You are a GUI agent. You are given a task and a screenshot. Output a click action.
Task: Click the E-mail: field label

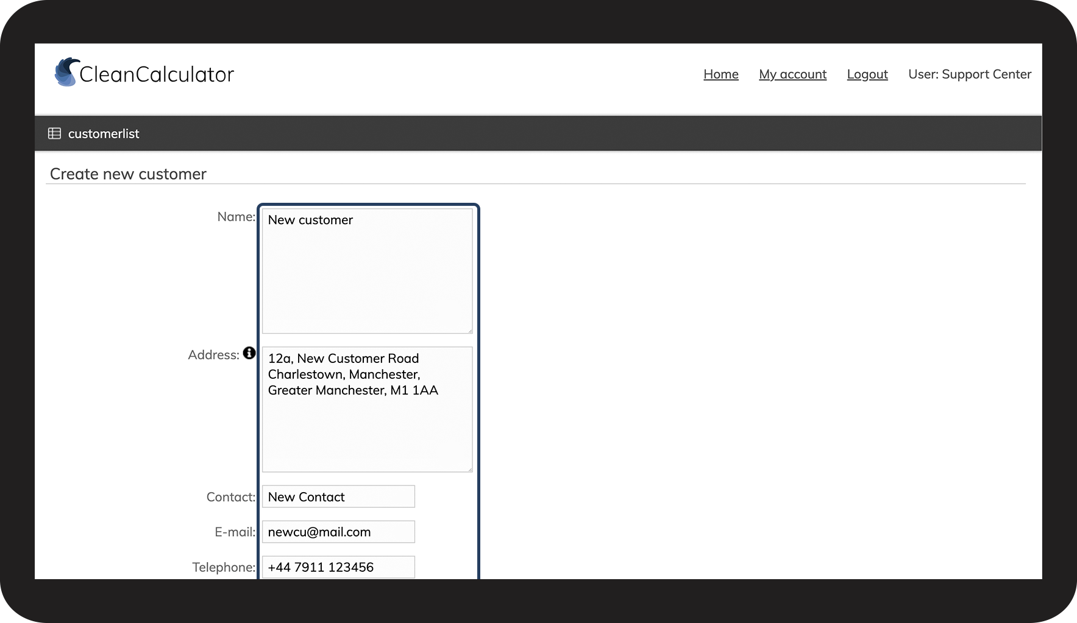pos(235,532)
